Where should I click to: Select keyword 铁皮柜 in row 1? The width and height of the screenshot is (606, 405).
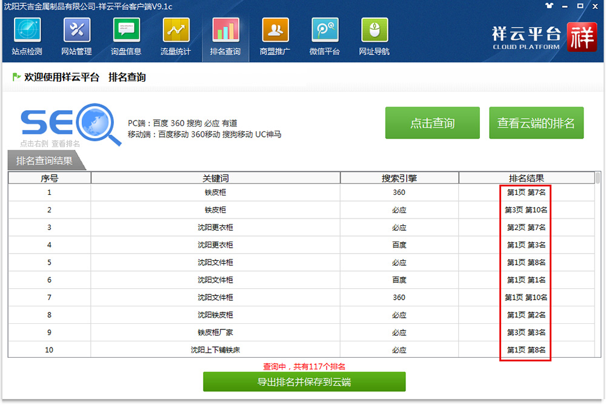click(x=215, y=193)
